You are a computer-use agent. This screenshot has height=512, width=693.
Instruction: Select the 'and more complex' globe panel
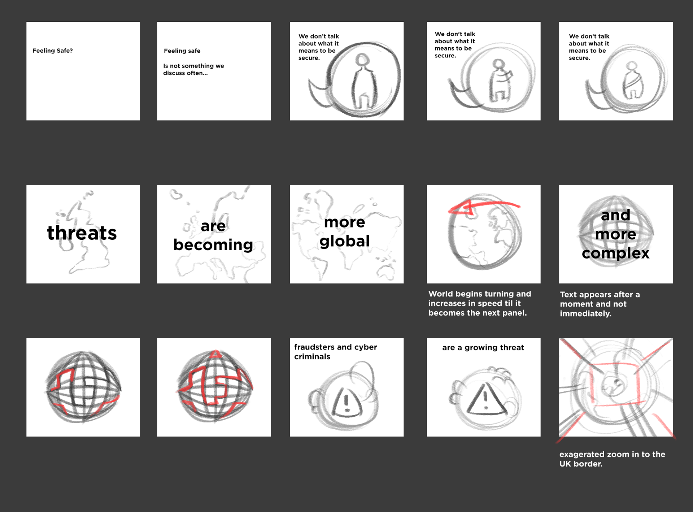coord(616,234)
